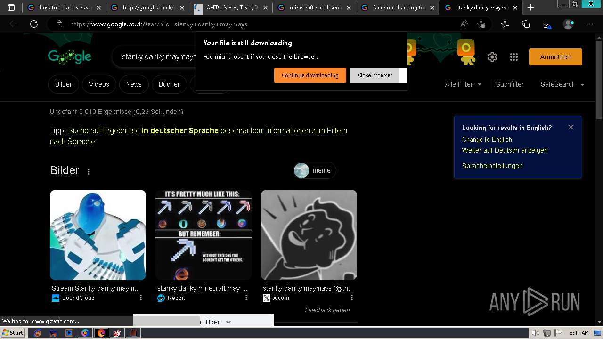Image resolution: width=603 pixels, height=339 pixels.
Task: Open the X.com grayscale cartoon thumbnail
Action: [x=309, y=235]
